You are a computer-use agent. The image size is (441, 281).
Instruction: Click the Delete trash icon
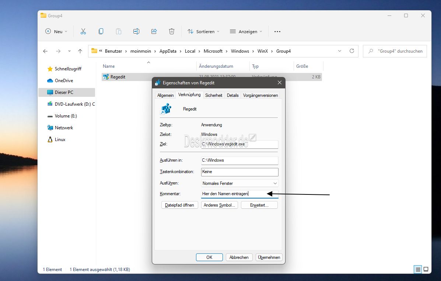[172, 32]
